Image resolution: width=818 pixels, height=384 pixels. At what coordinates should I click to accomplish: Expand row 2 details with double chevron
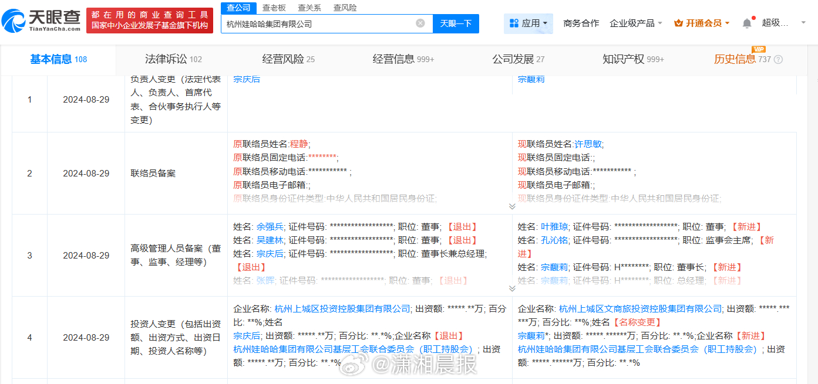pos(512,206)
